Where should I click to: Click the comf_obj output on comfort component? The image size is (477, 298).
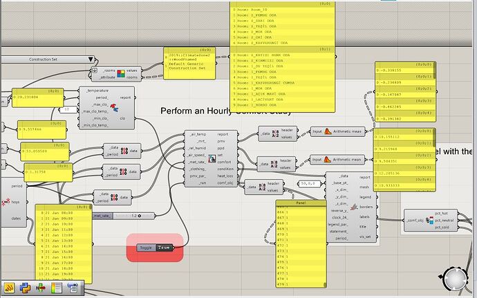(x=225, y=183)
